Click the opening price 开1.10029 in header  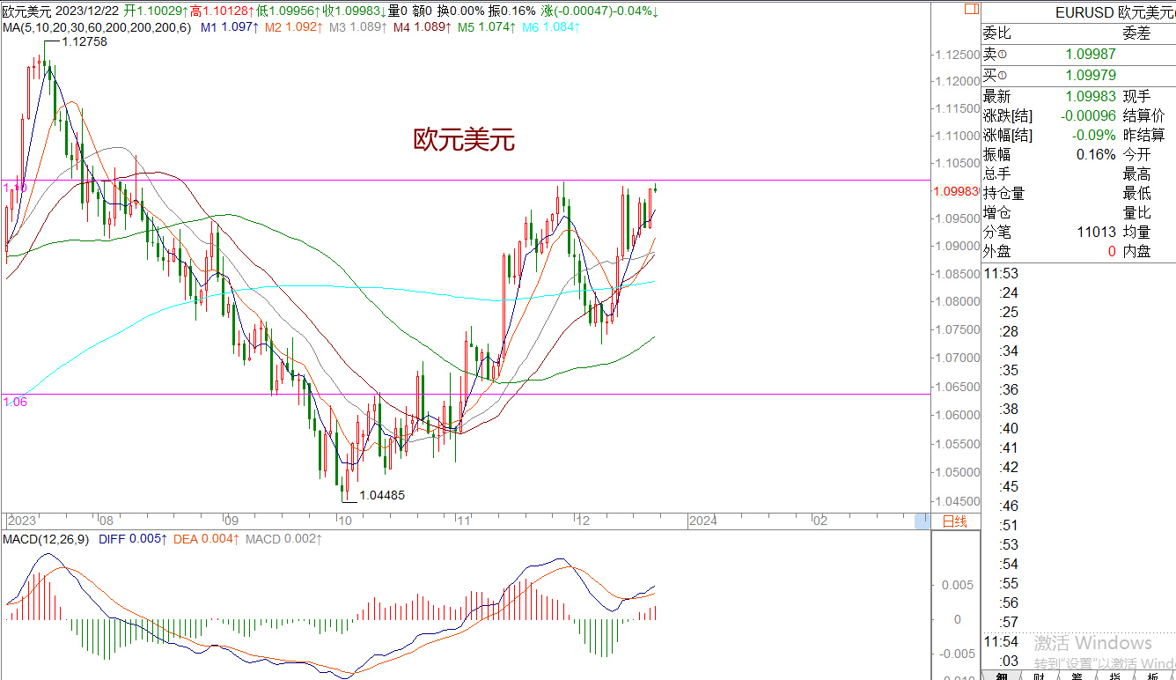[x=155, y=11]
